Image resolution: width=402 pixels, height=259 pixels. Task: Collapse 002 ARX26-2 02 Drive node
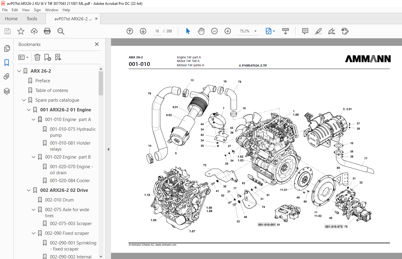coord(29,190)
